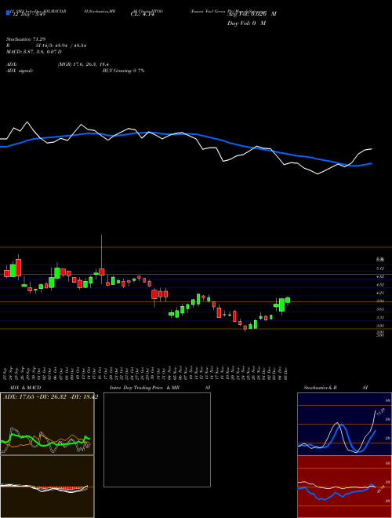Select the 'Avg Vol: 0.026 M' readout

[252, 14]
